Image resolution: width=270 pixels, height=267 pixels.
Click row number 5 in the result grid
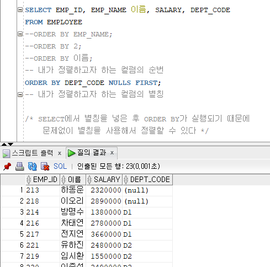click(x=13, y=234)
